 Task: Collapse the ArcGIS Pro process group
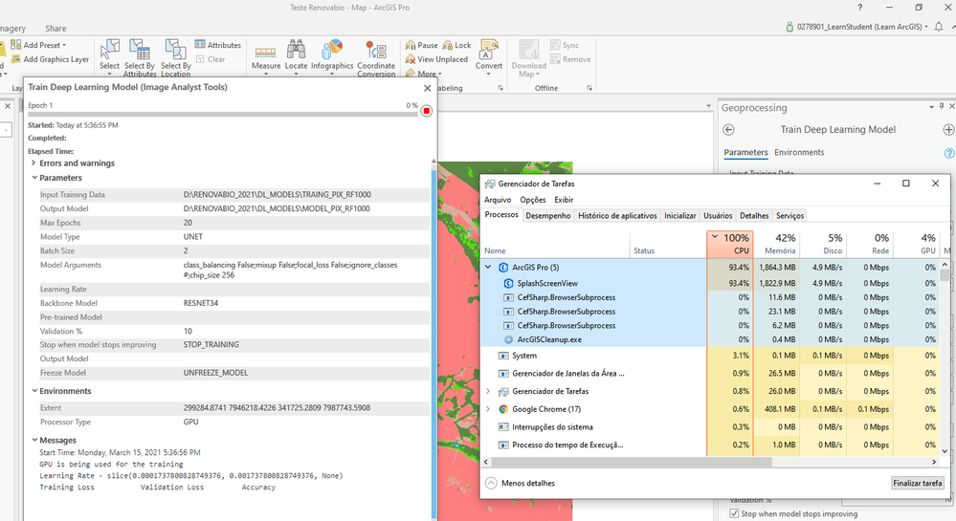coord(489,268)
